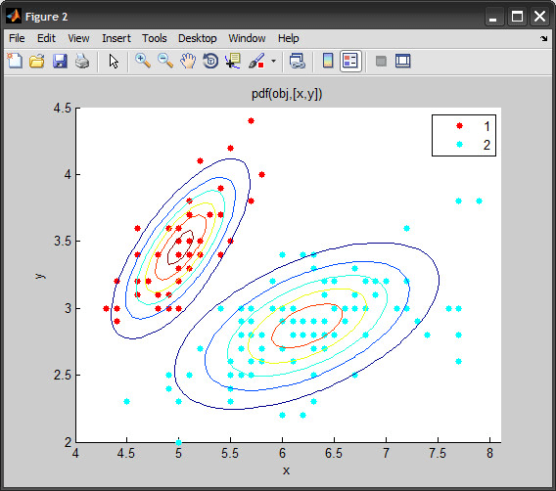This screenshot has width=556, height=491.
Task: Click the topmost red data point
Action: point(251,121)
